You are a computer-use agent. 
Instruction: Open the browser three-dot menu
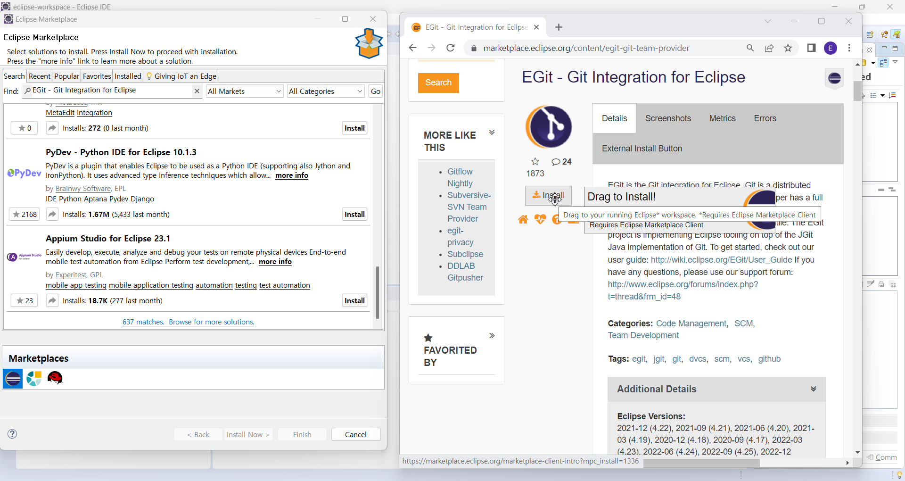[849, 48]
